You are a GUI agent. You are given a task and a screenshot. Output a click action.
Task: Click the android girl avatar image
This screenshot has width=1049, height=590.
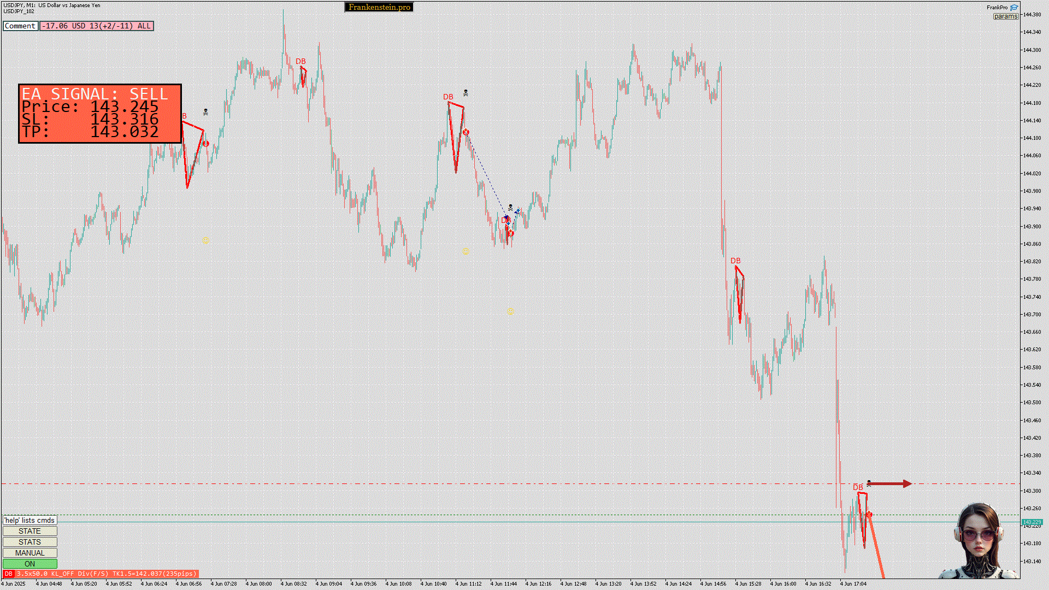pos(979,541)
